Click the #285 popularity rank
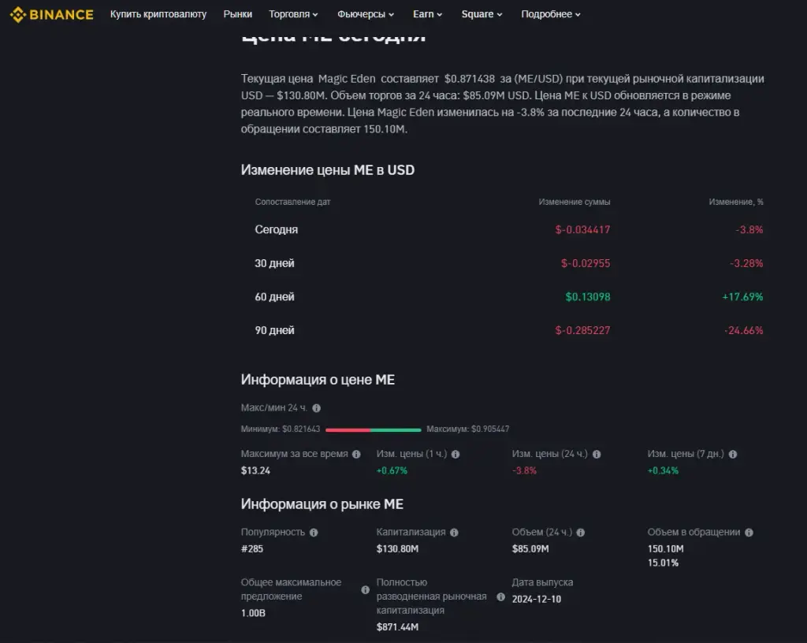 click(251, 549)
